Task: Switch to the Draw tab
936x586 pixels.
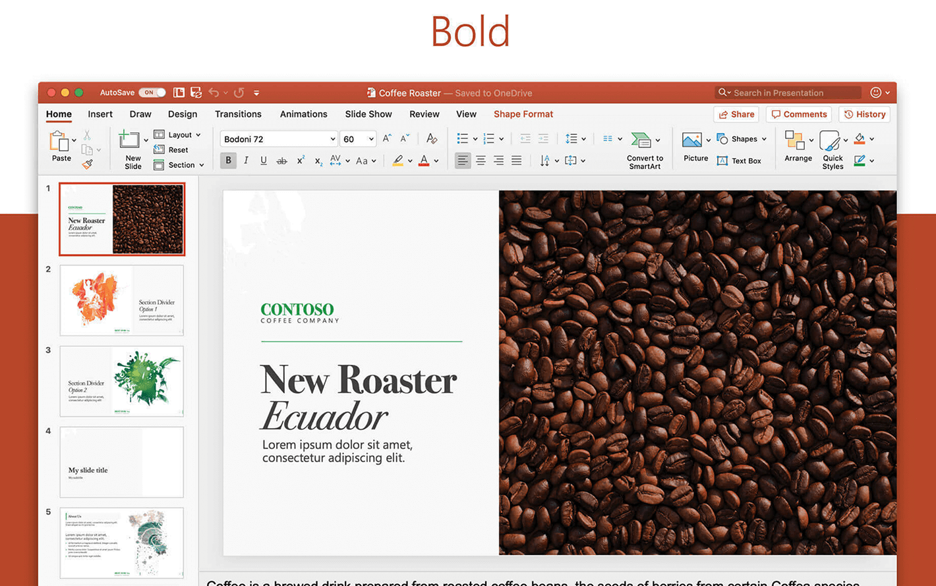Action: [140, 114]
